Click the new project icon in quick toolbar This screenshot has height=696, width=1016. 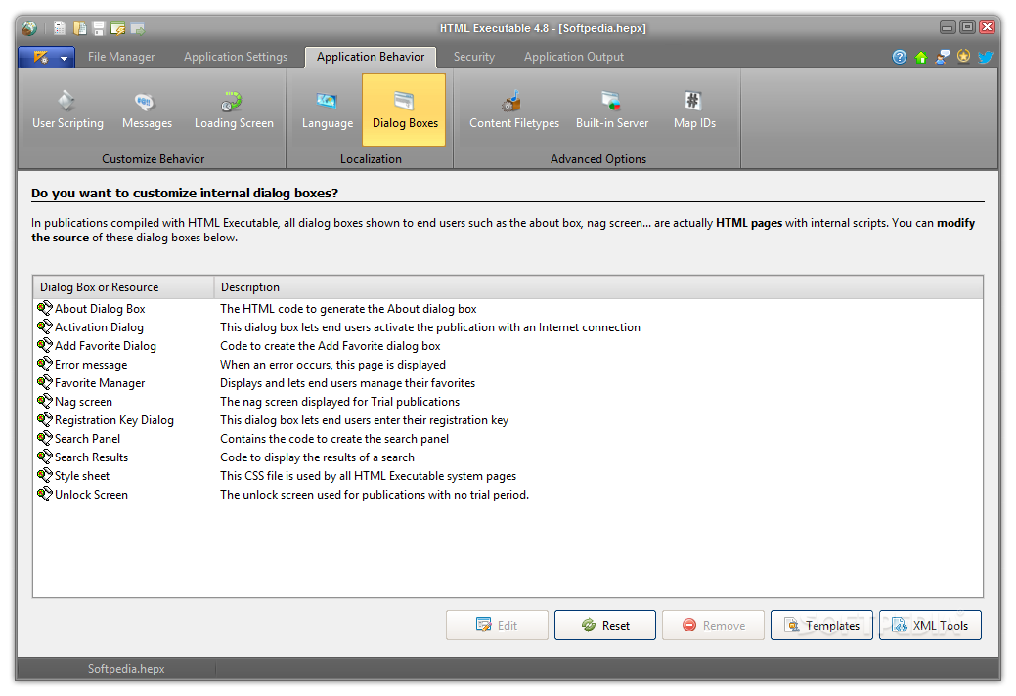pyautogui.click(x=60, y=27)
